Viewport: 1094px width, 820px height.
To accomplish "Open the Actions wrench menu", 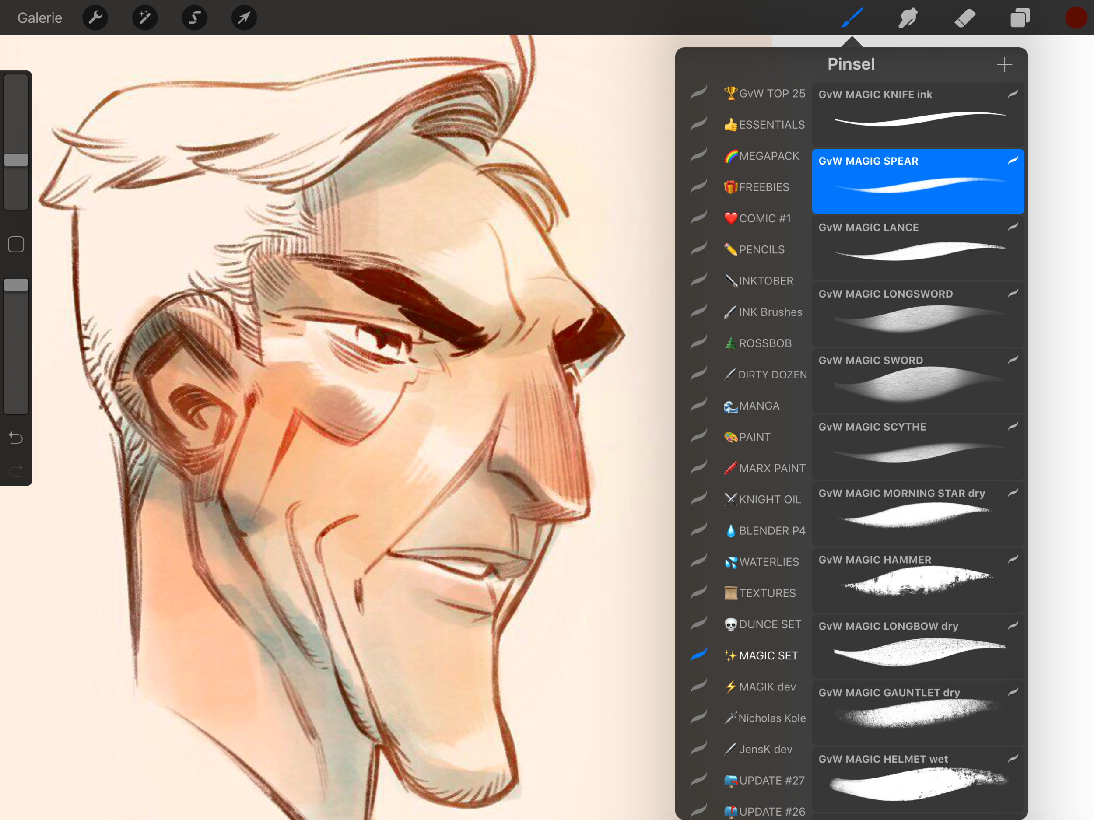I will tap(95, 18).
